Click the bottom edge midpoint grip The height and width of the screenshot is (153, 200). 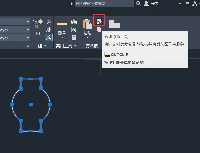(31, 131)
